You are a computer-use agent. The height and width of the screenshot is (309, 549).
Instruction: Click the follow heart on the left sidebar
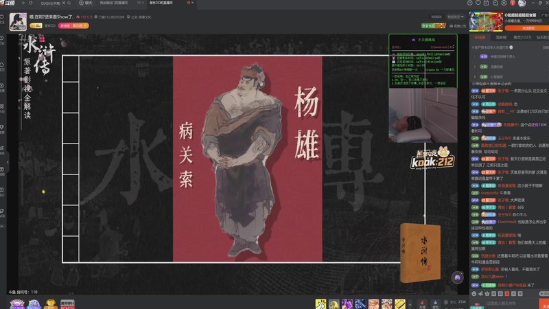point(2,16)
